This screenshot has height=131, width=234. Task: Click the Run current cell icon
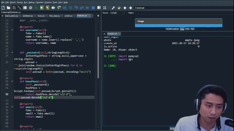click(x=42, y=8)
